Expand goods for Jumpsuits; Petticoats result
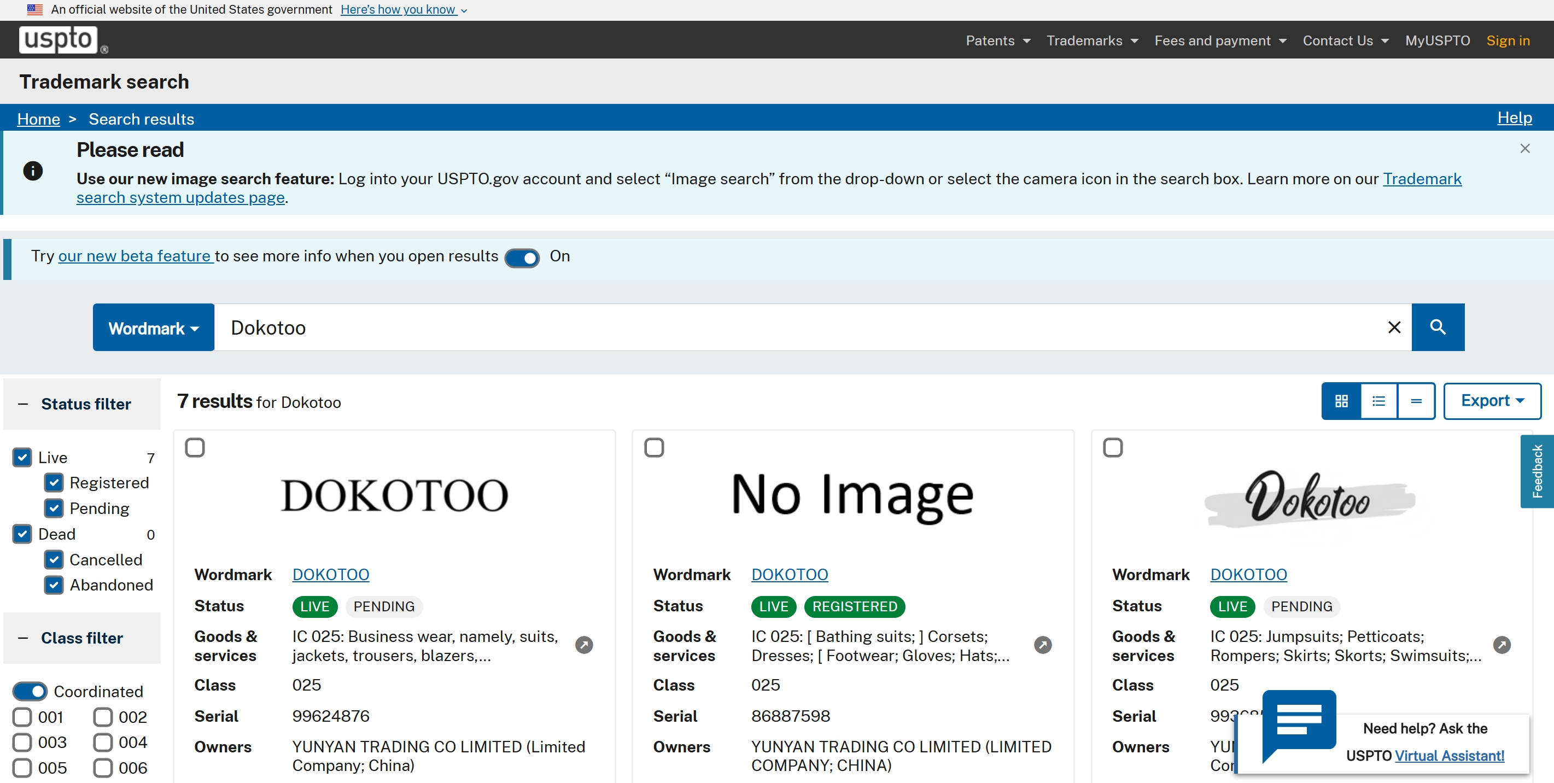 [x=1502, y=645]
